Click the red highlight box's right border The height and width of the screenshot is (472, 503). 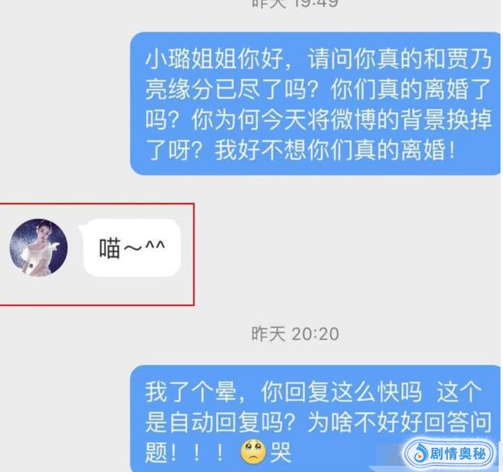tap(194, 254)
